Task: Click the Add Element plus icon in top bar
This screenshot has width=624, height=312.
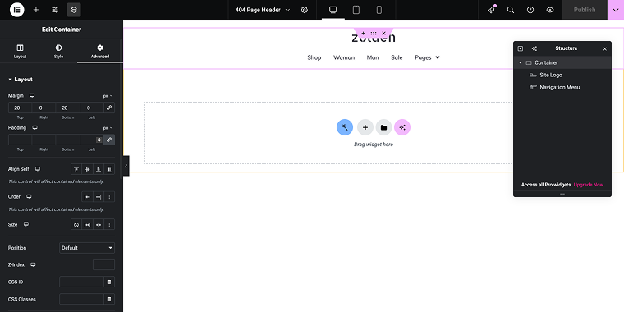Action: [x=36, y=10]
